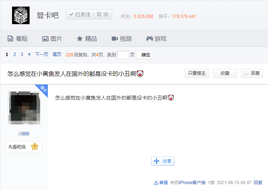Click the checkmark icon in 已关注
Image resolution: width=268 pixels, height=190 pixels.
[x=71, y=14]
